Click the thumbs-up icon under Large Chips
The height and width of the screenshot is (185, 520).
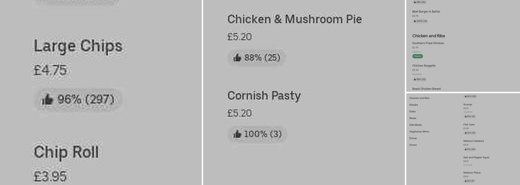(48, 100)
